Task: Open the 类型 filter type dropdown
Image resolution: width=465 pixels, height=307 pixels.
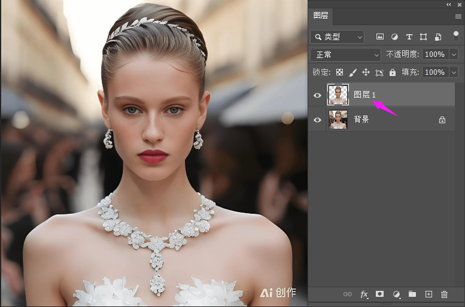Action: [338, 37]
